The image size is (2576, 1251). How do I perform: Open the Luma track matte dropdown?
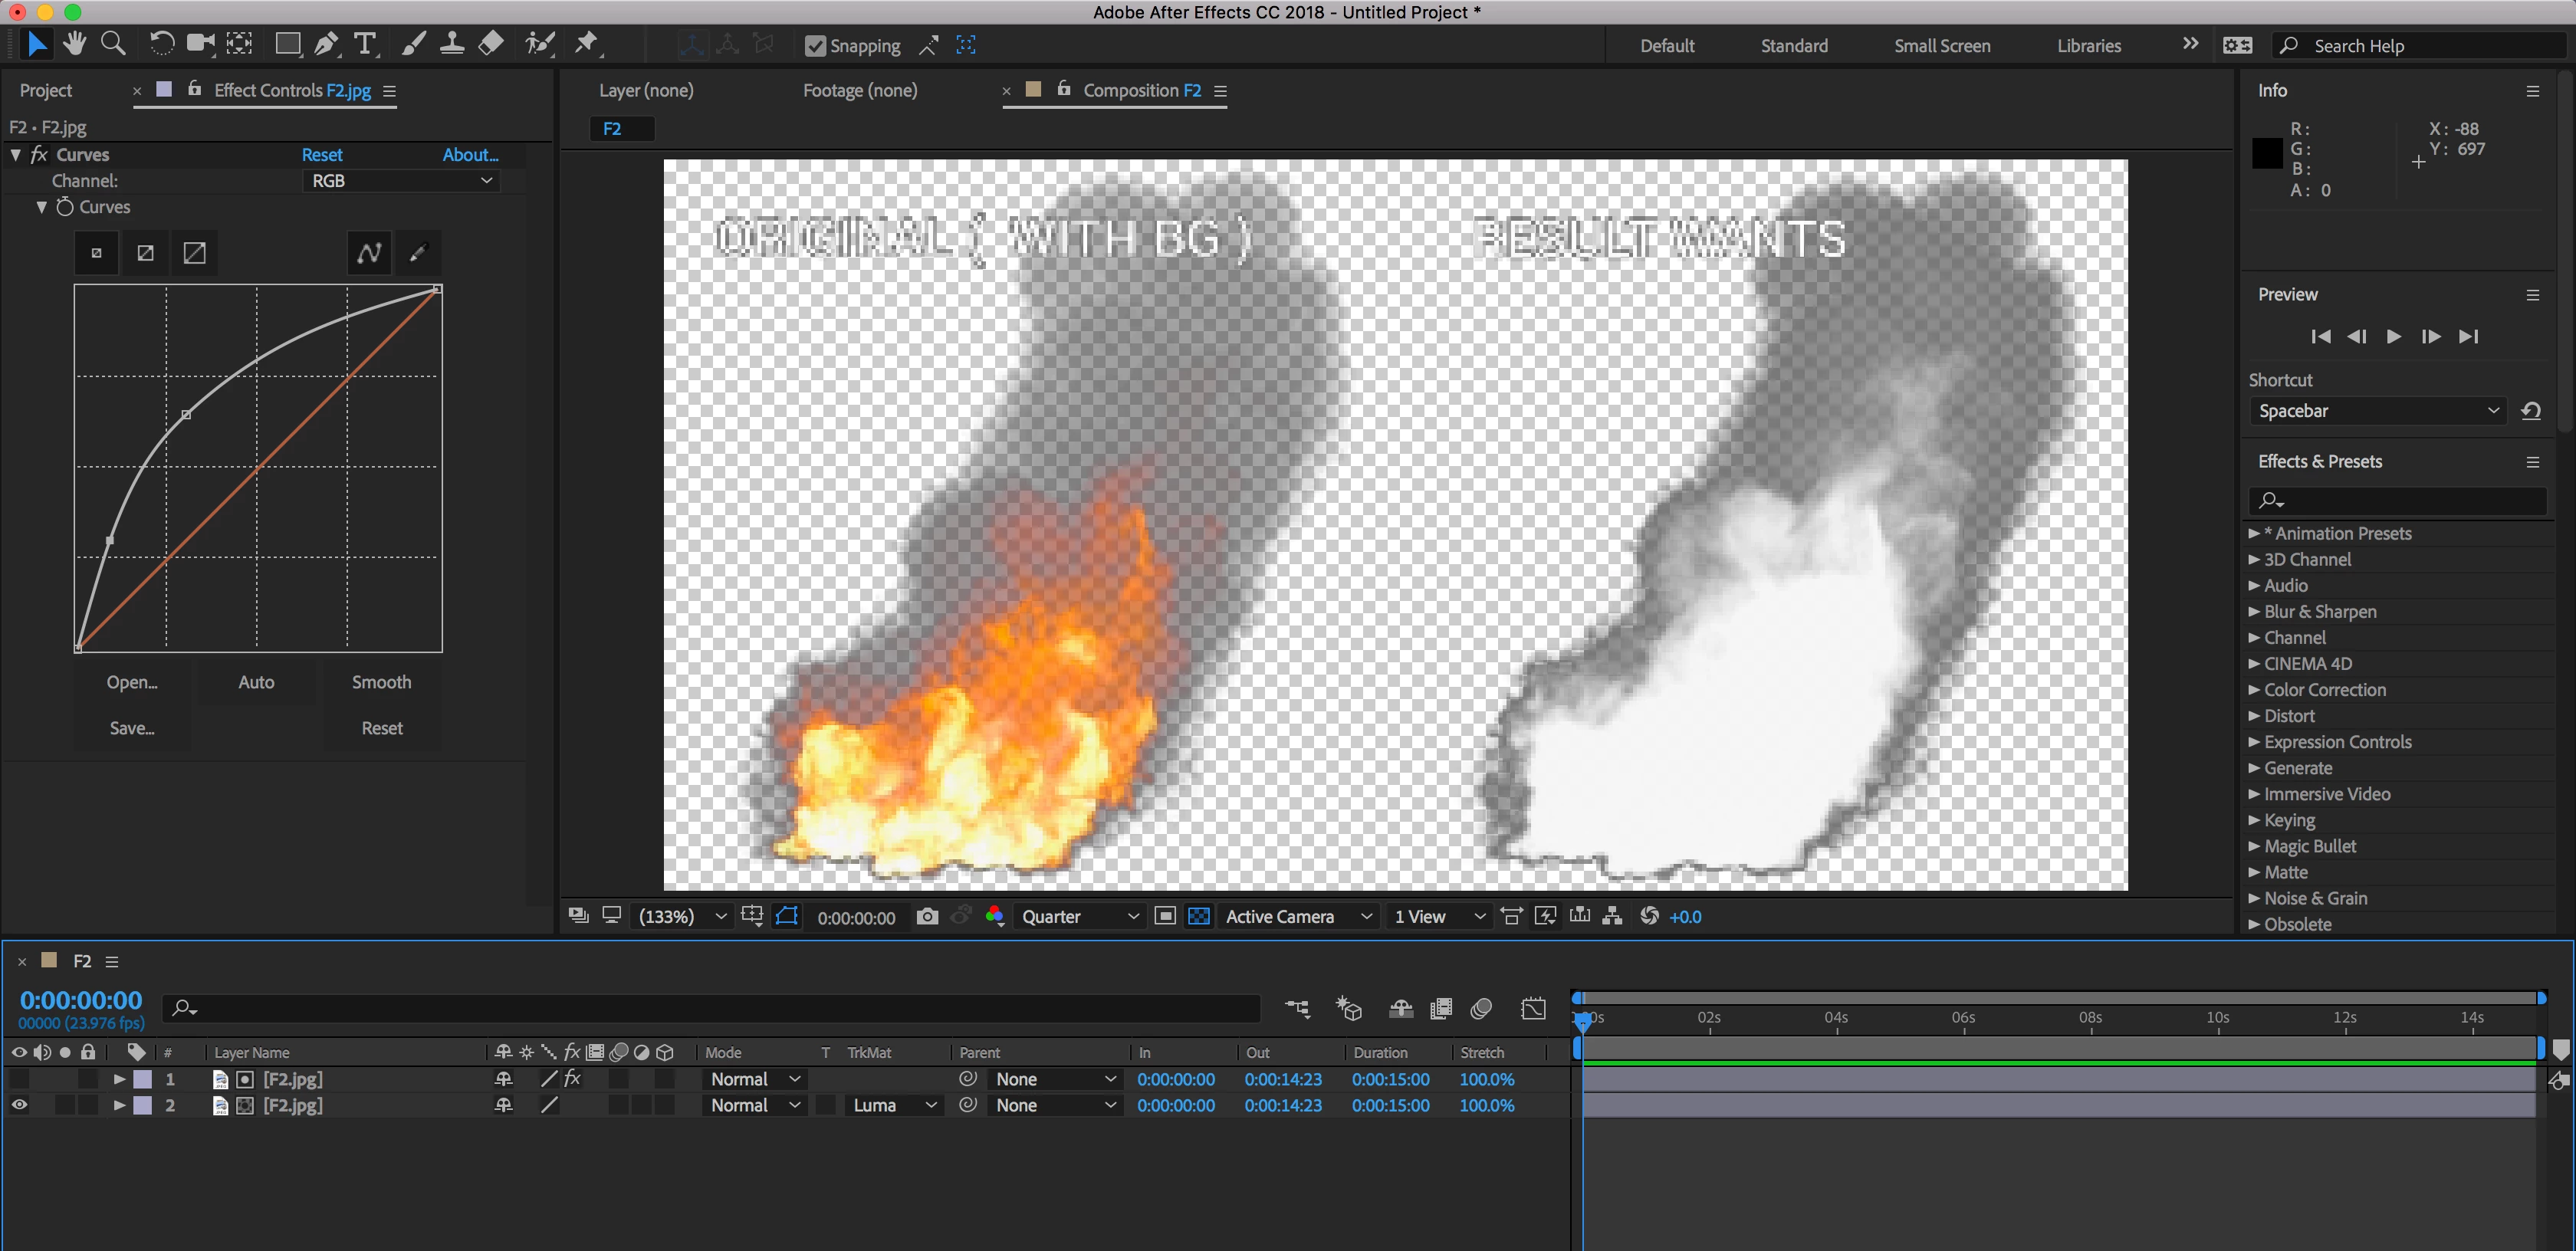click(x=893, y=1105)
